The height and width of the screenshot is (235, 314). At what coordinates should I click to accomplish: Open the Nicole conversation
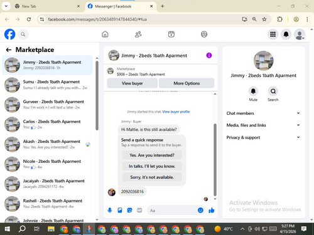click(47, 164)
